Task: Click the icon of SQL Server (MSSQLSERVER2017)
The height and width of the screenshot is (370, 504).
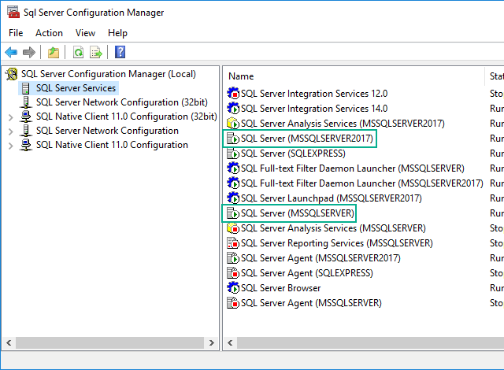Action: click(233, 139)
